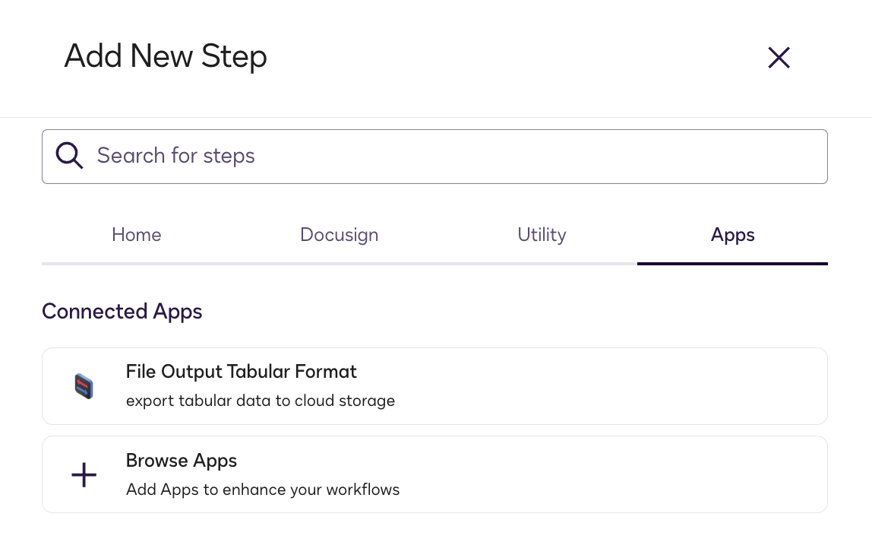Image resolution: width=872 pixels, height=558 pixels.
Task: Choose the File Output Tabular Format title
Action: click(x=241, y=372)
